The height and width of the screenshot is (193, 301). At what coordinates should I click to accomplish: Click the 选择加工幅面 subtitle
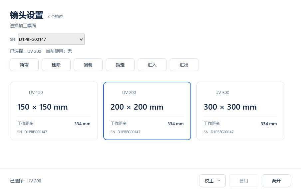[x=23, y=26]
